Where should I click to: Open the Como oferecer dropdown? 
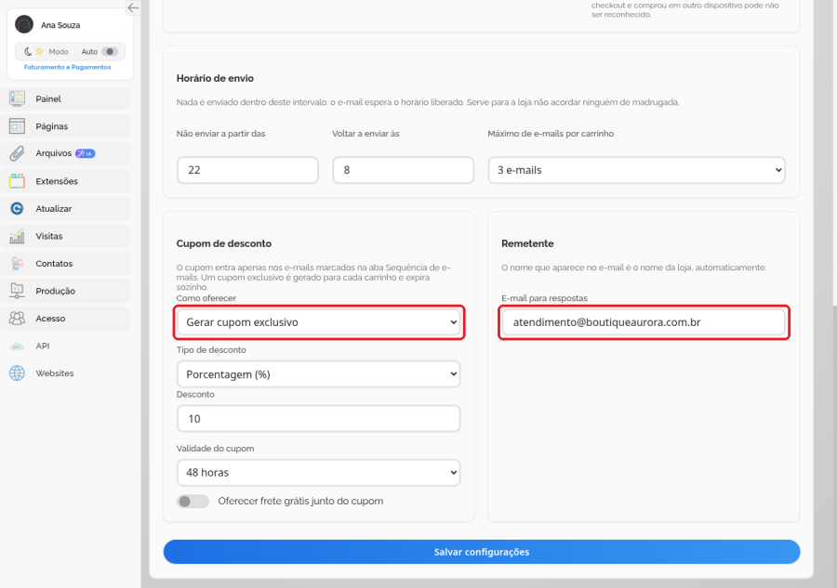pyautogui.click(x=319, y=322)
